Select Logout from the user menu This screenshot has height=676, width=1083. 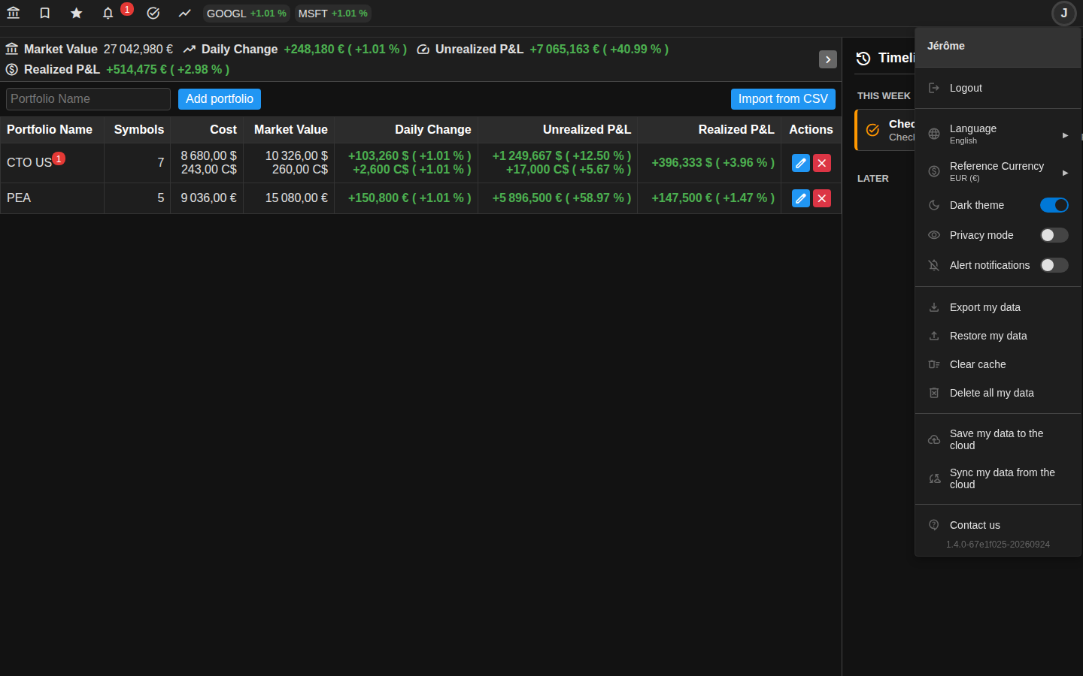(998, 88)
